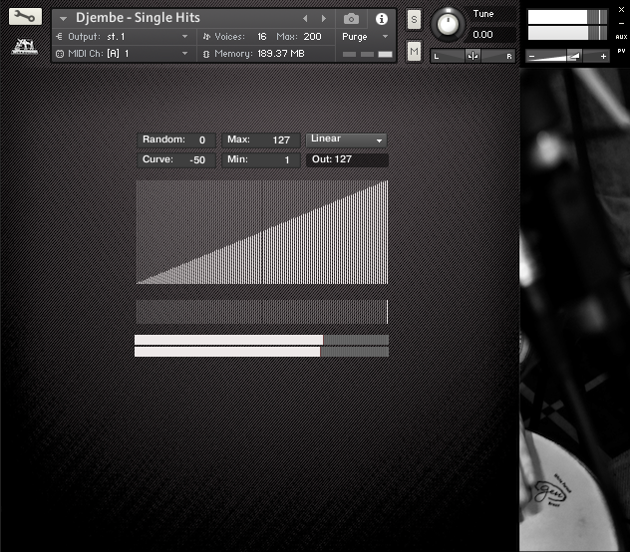Show the instrument info panel
Screen dimensions: 630x552
(382, 19)
